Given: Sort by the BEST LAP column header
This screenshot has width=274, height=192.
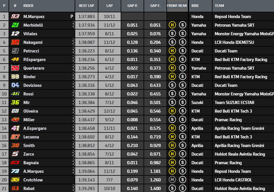Looking at the screenshot, I should (86, 5).
